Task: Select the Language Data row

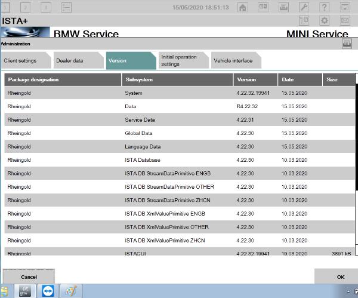Action: tap(180, 146)
